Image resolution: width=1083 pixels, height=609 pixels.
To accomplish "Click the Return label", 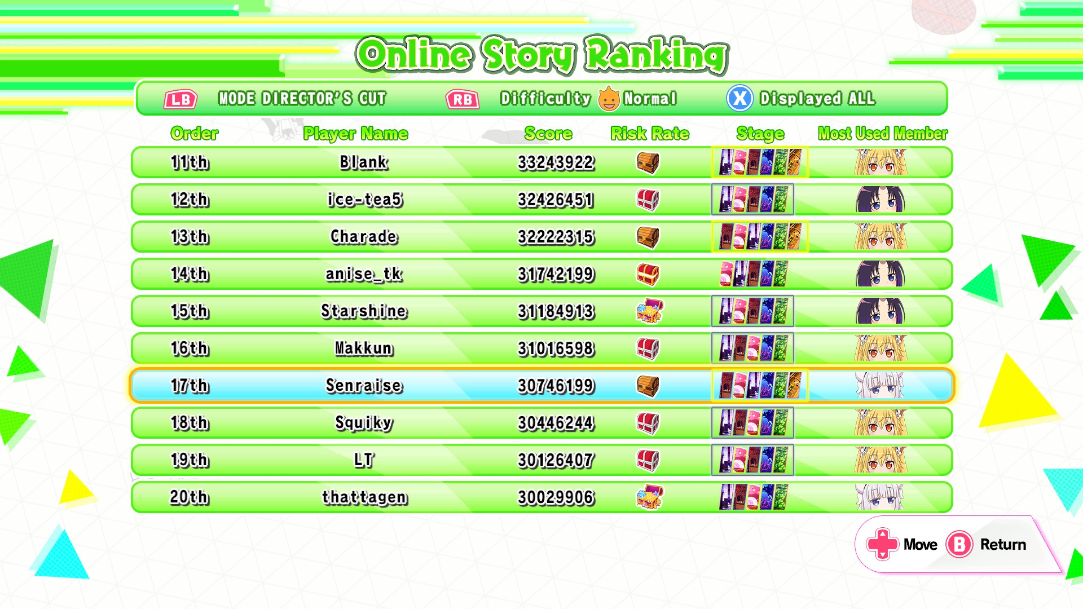I will coord(1003,544).
